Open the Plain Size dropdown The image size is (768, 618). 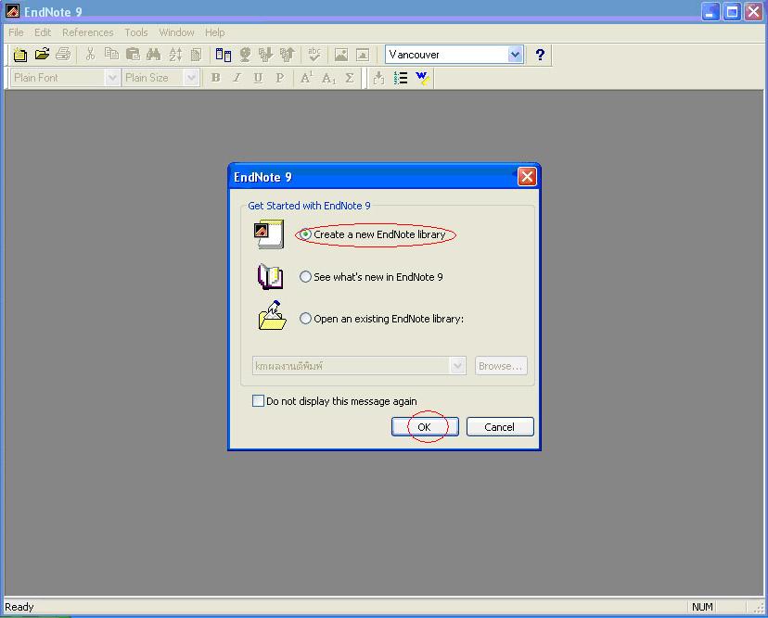click(191, 78)
